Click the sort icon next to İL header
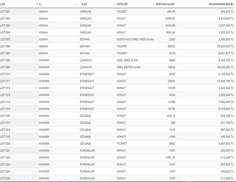Image resolution: width=236 pixels, height=182 pixels. coord(76,4)
